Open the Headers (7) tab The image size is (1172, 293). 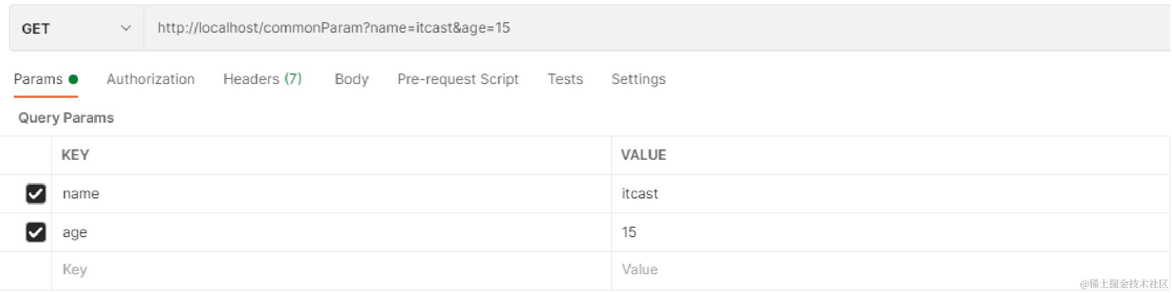click(262, 80)
